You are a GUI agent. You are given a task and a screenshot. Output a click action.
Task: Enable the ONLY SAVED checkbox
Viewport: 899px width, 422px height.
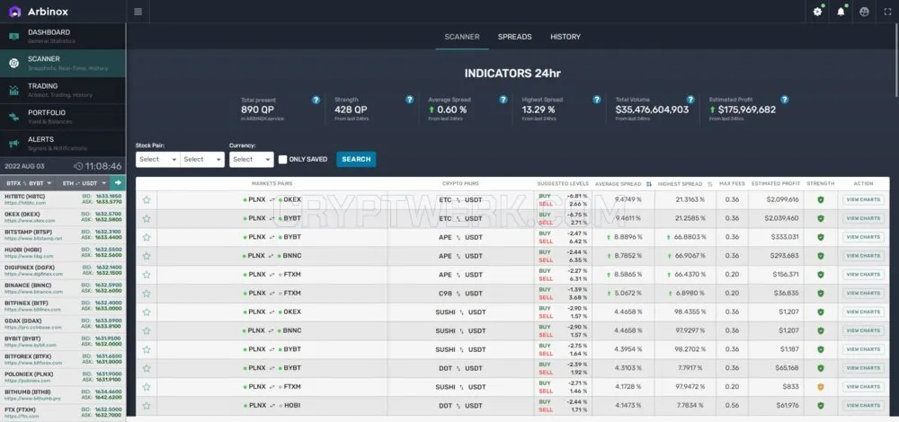click(282, 159)
